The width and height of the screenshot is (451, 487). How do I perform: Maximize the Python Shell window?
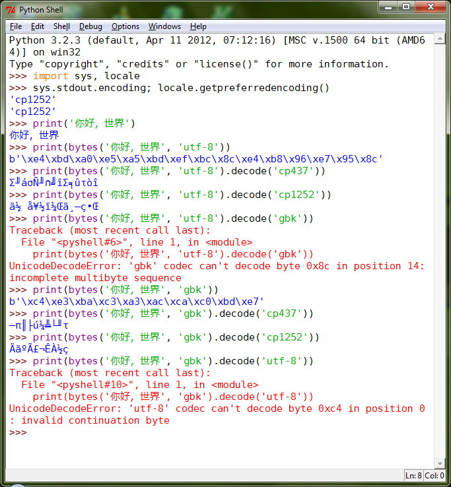pos(406,7)
